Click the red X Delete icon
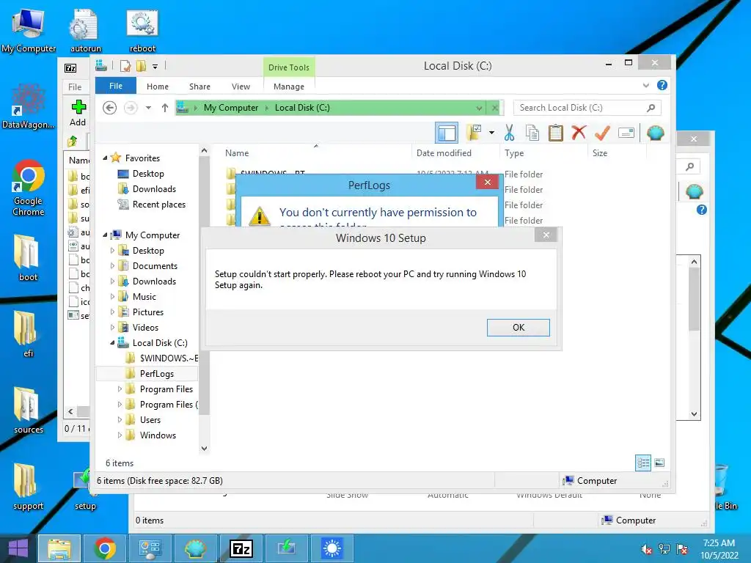 tap(579, 133)
